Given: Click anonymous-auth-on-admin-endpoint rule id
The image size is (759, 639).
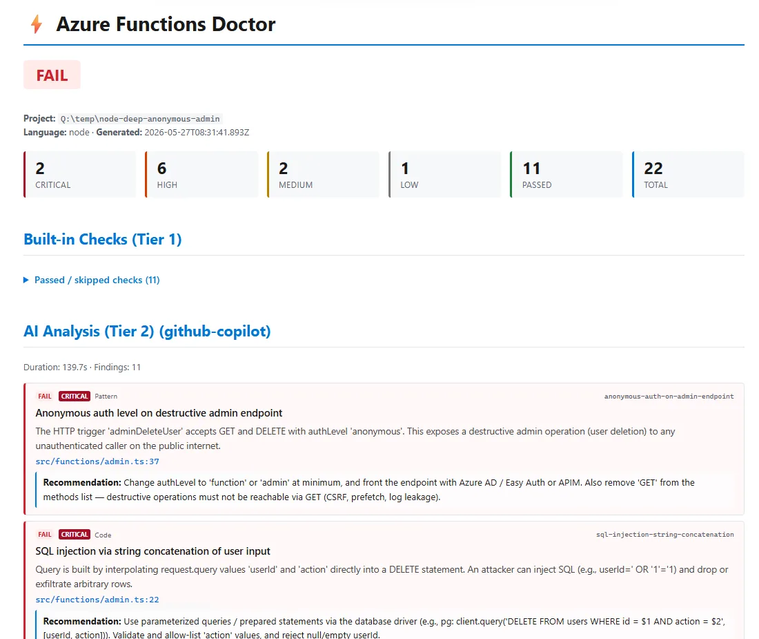Looking at the screenshot, I should 669,397.
